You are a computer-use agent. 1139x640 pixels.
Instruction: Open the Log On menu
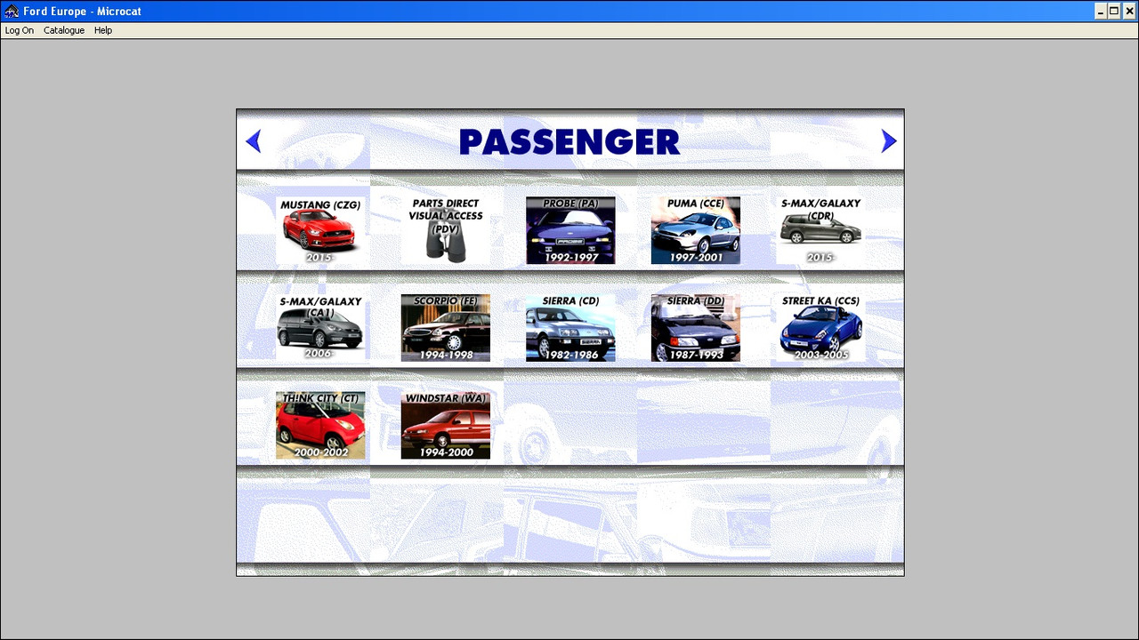20,30
